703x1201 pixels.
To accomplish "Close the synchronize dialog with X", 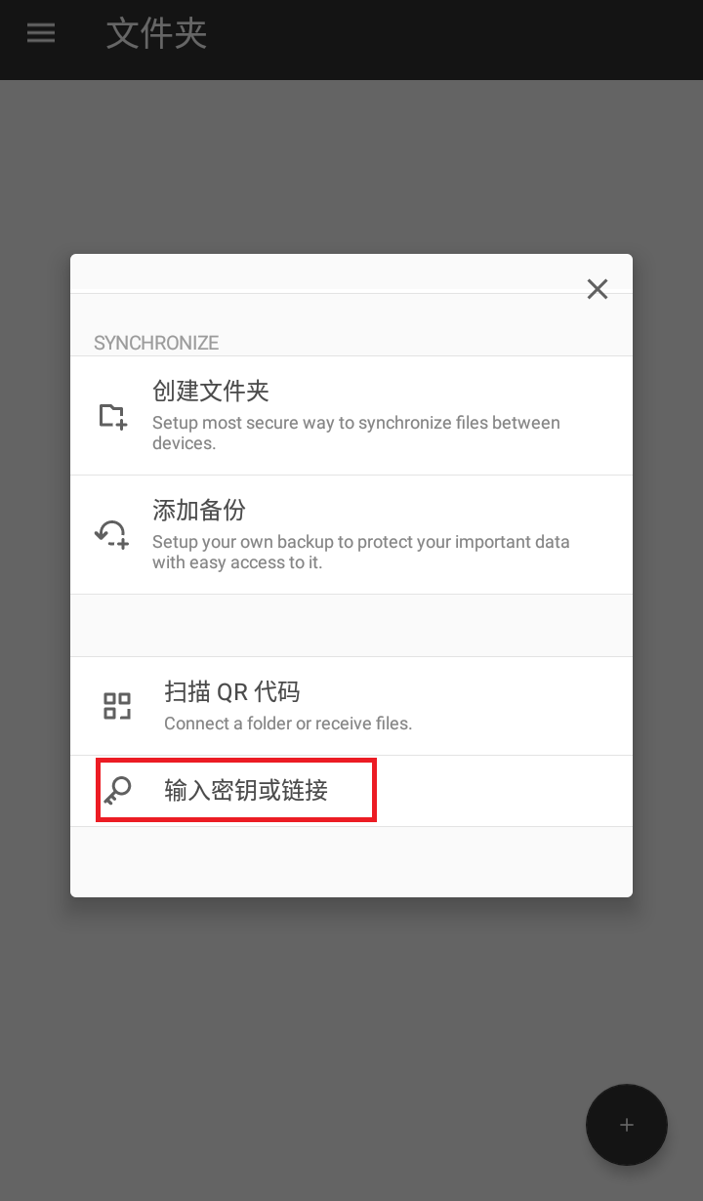I will 598,289.
